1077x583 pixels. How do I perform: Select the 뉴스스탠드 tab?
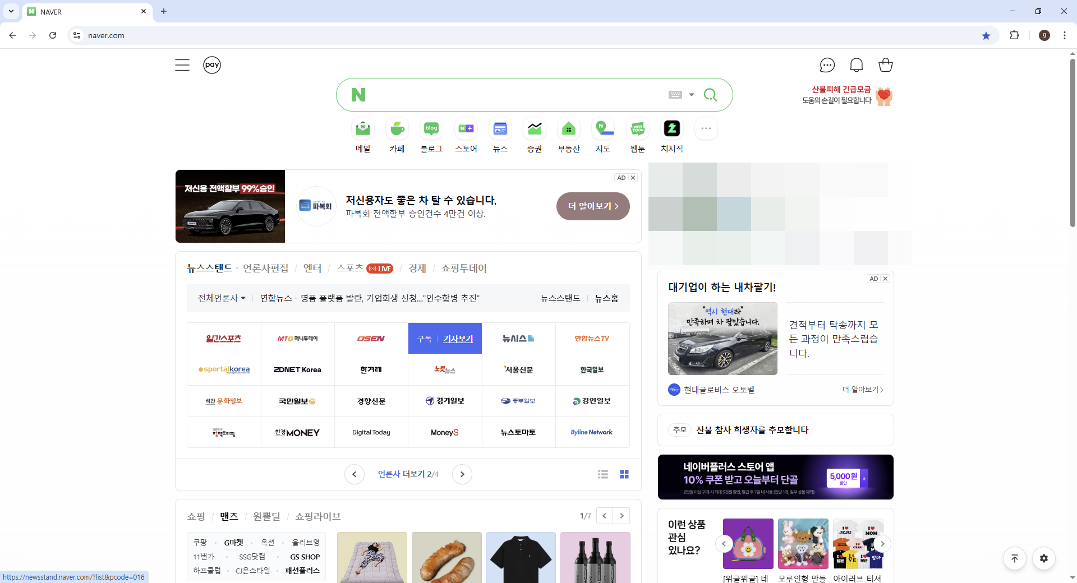(x=210, y=269)
